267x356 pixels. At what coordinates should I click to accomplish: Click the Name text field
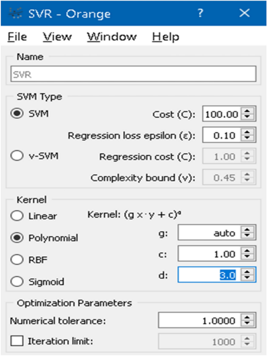coord(133,73)
